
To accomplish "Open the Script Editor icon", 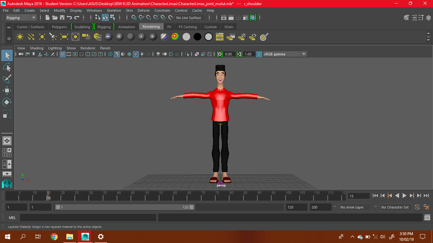I will coord(427,218).
